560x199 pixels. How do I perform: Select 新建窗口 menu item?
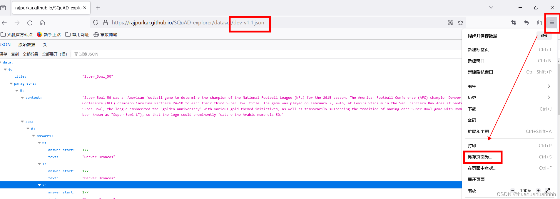tap(509, 61)
